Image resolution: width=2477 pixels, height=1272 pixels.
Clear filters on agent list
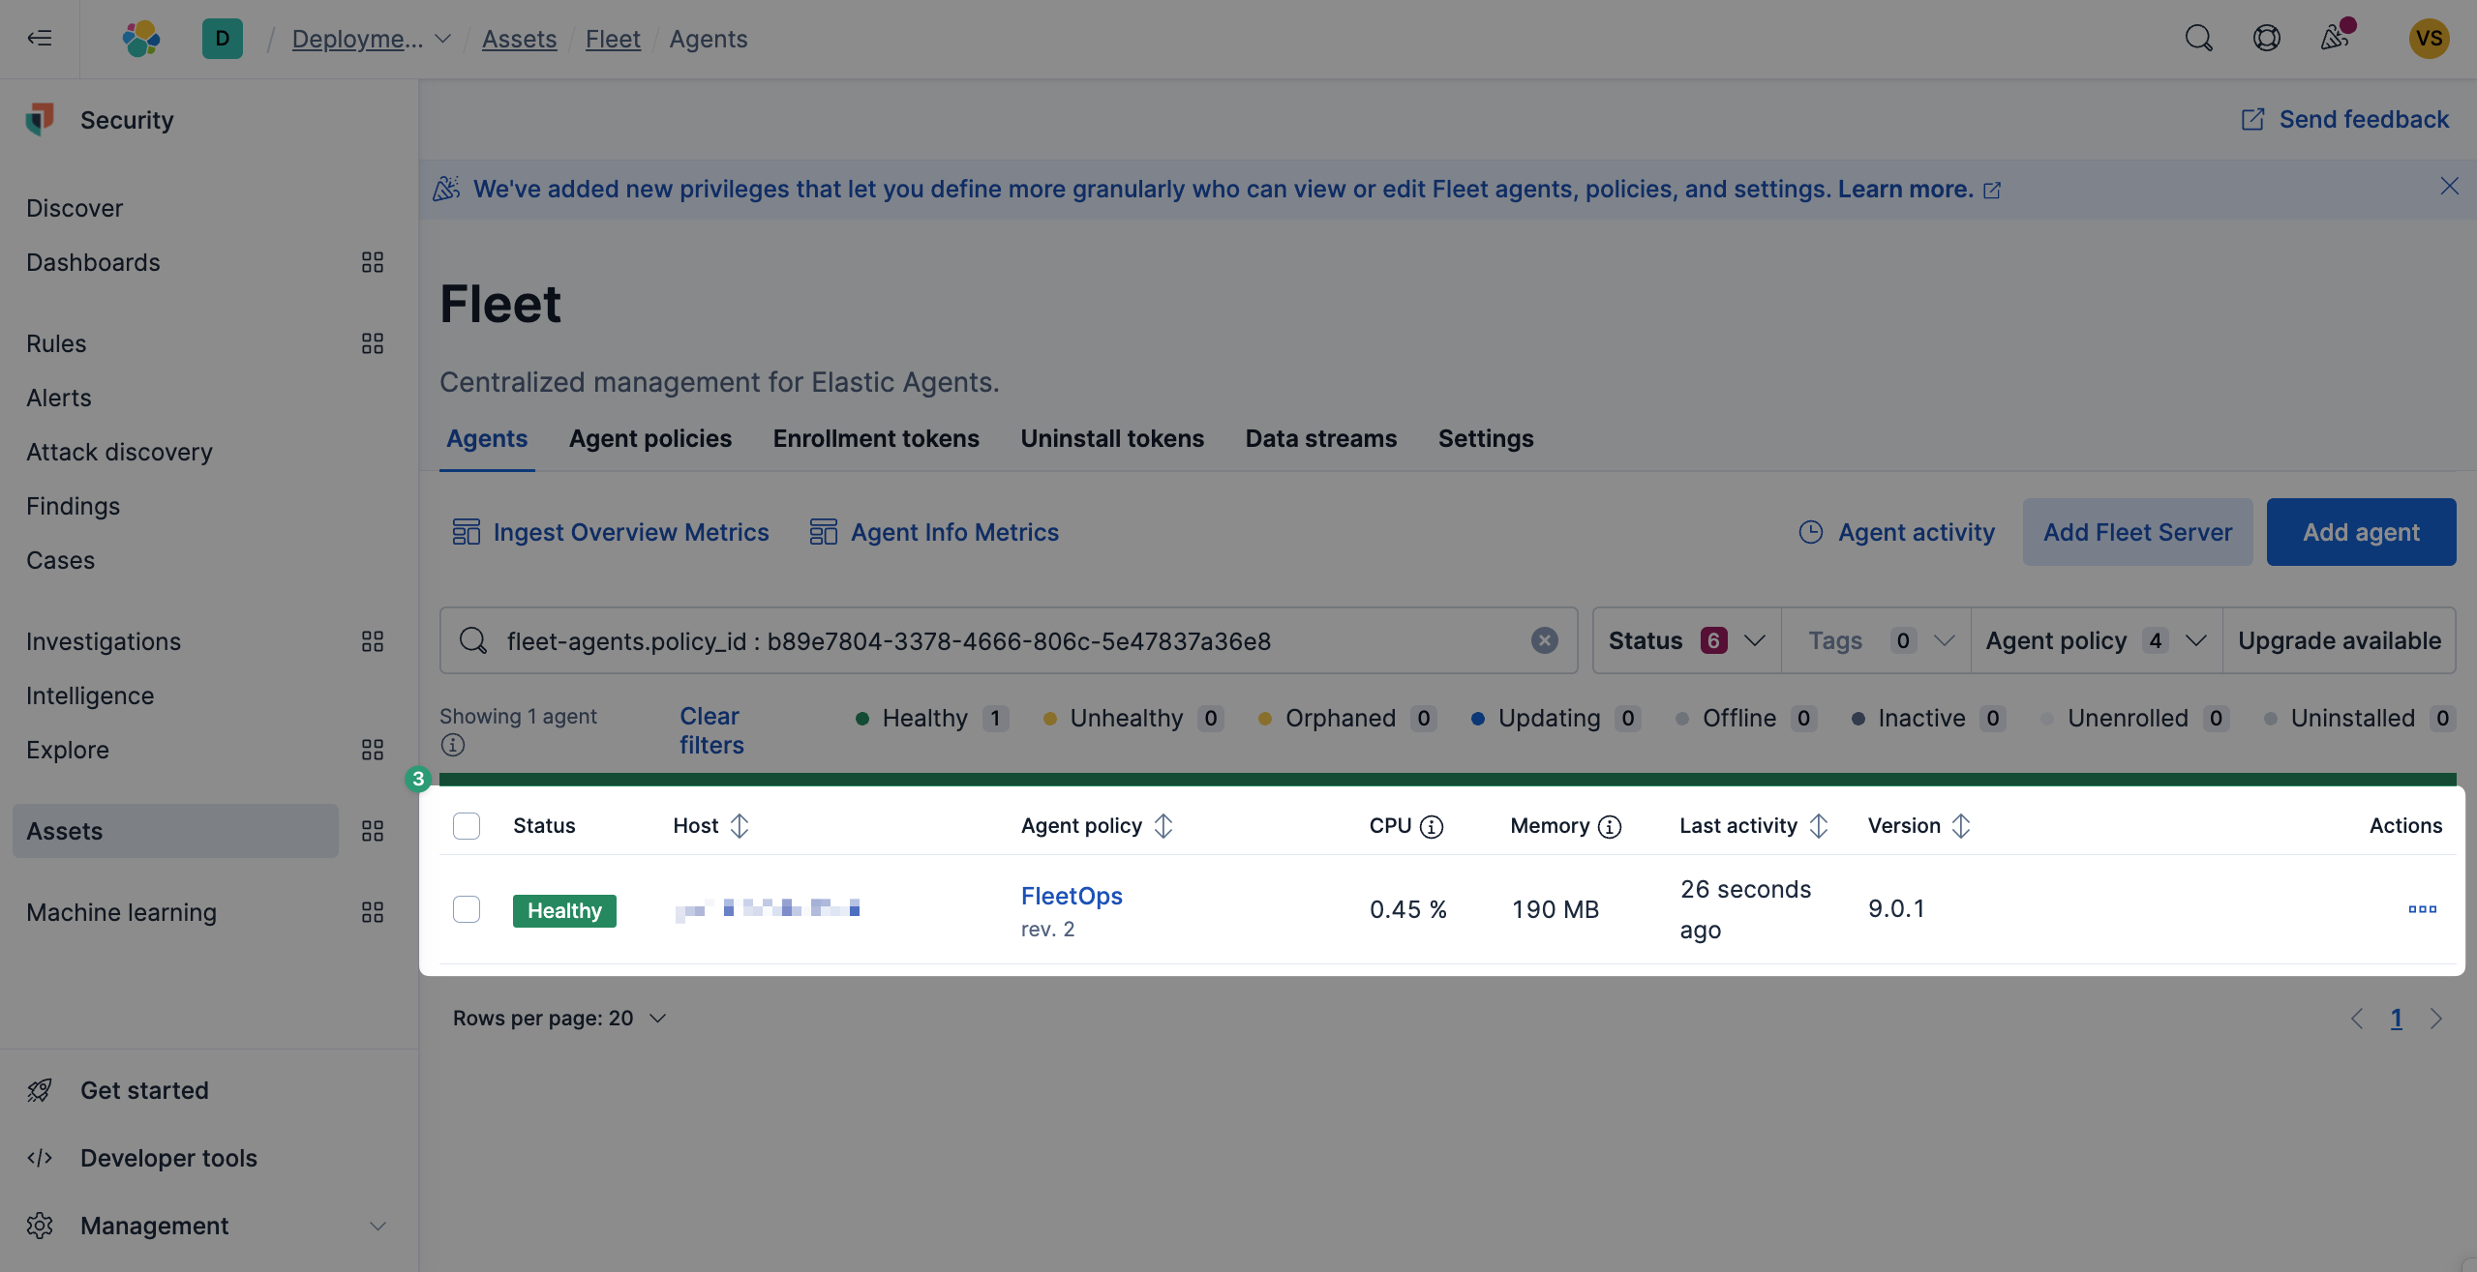(x=711, y=730)
